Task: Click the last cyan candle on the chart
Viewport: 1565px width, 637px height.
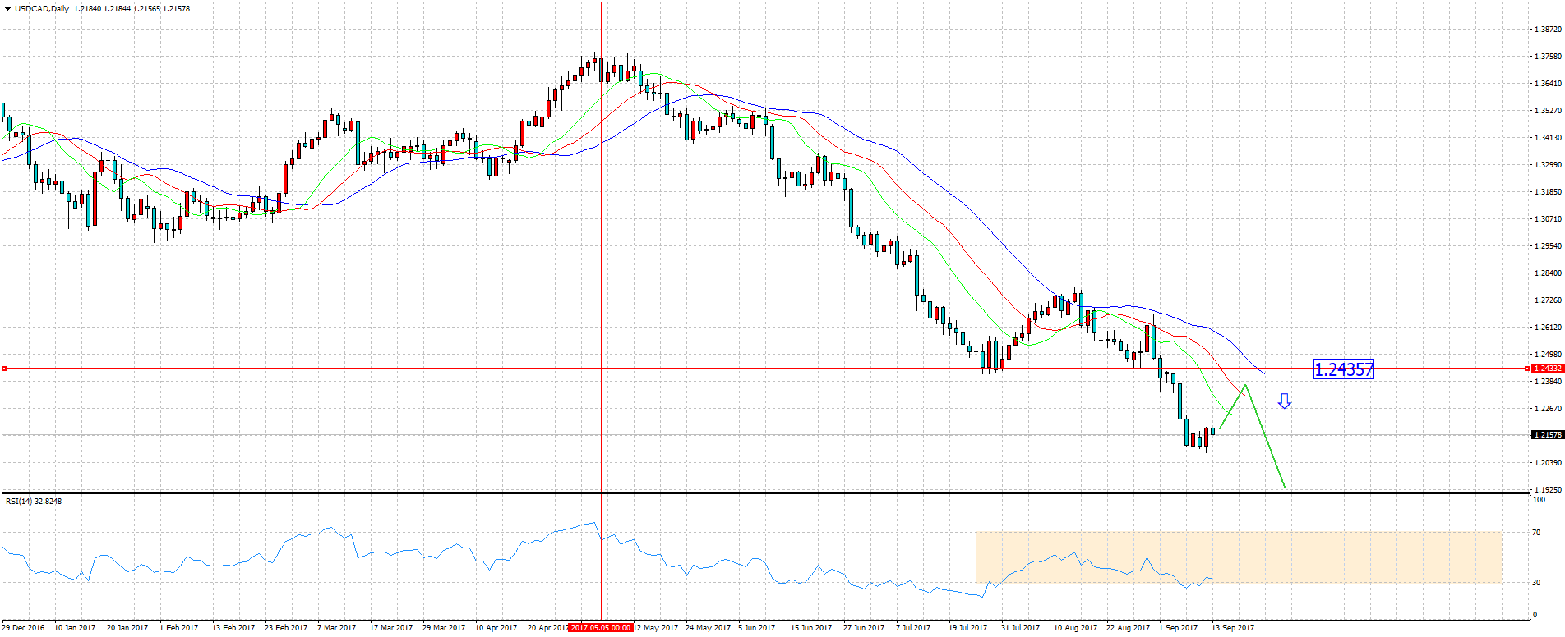Action: tap(1212, 431)
